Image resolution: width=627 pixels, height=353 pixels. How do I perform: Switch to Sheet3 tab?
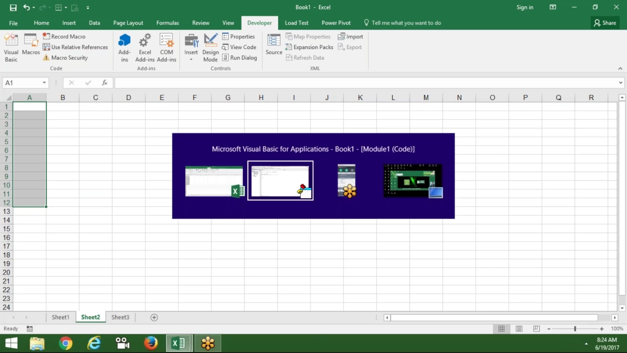(120, 317)
